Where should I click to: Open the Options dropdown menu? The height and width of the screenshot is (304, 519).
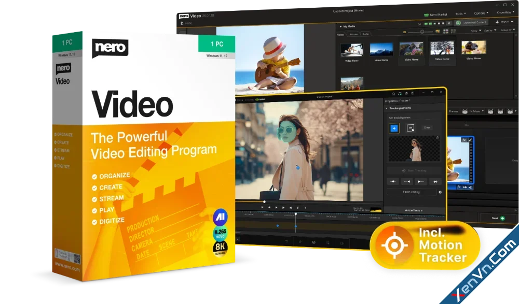[x=481, y=13]
